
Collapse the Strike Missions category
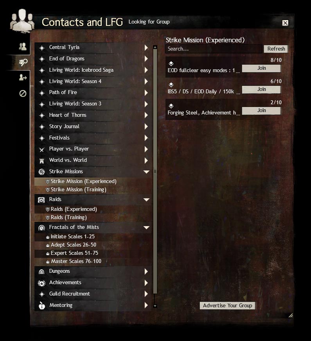point(146,172)
